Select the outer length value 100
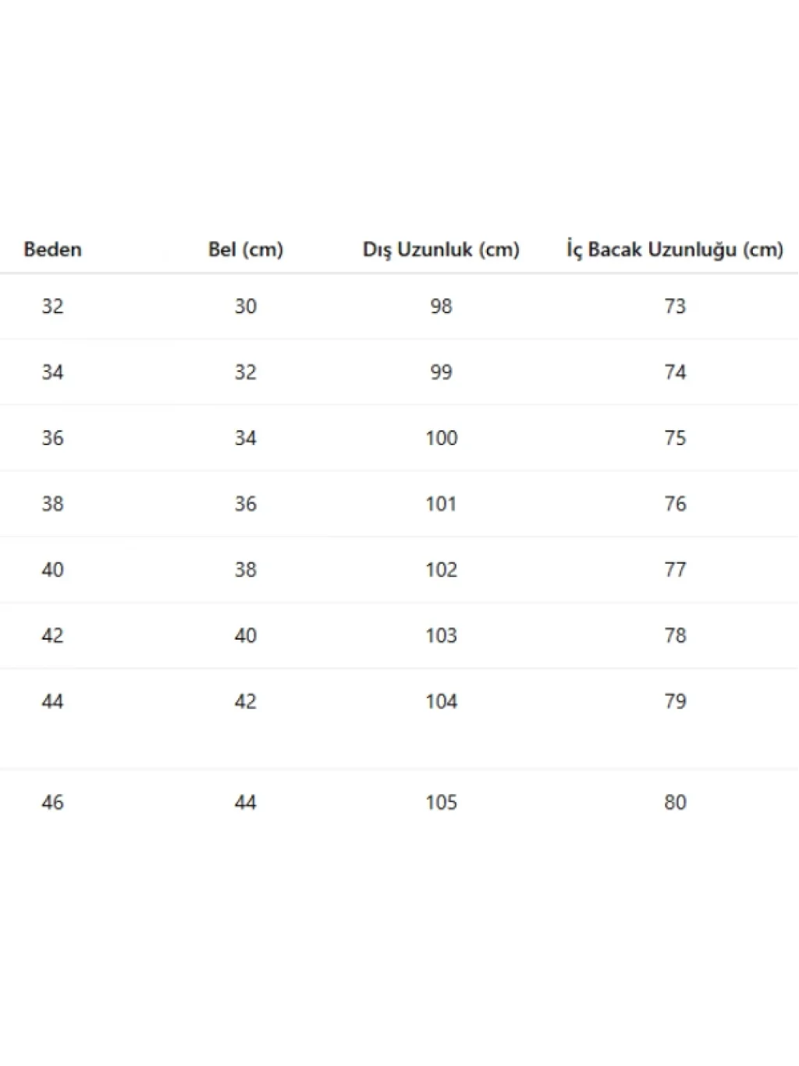799x1066 pixels. click(441, 438)
